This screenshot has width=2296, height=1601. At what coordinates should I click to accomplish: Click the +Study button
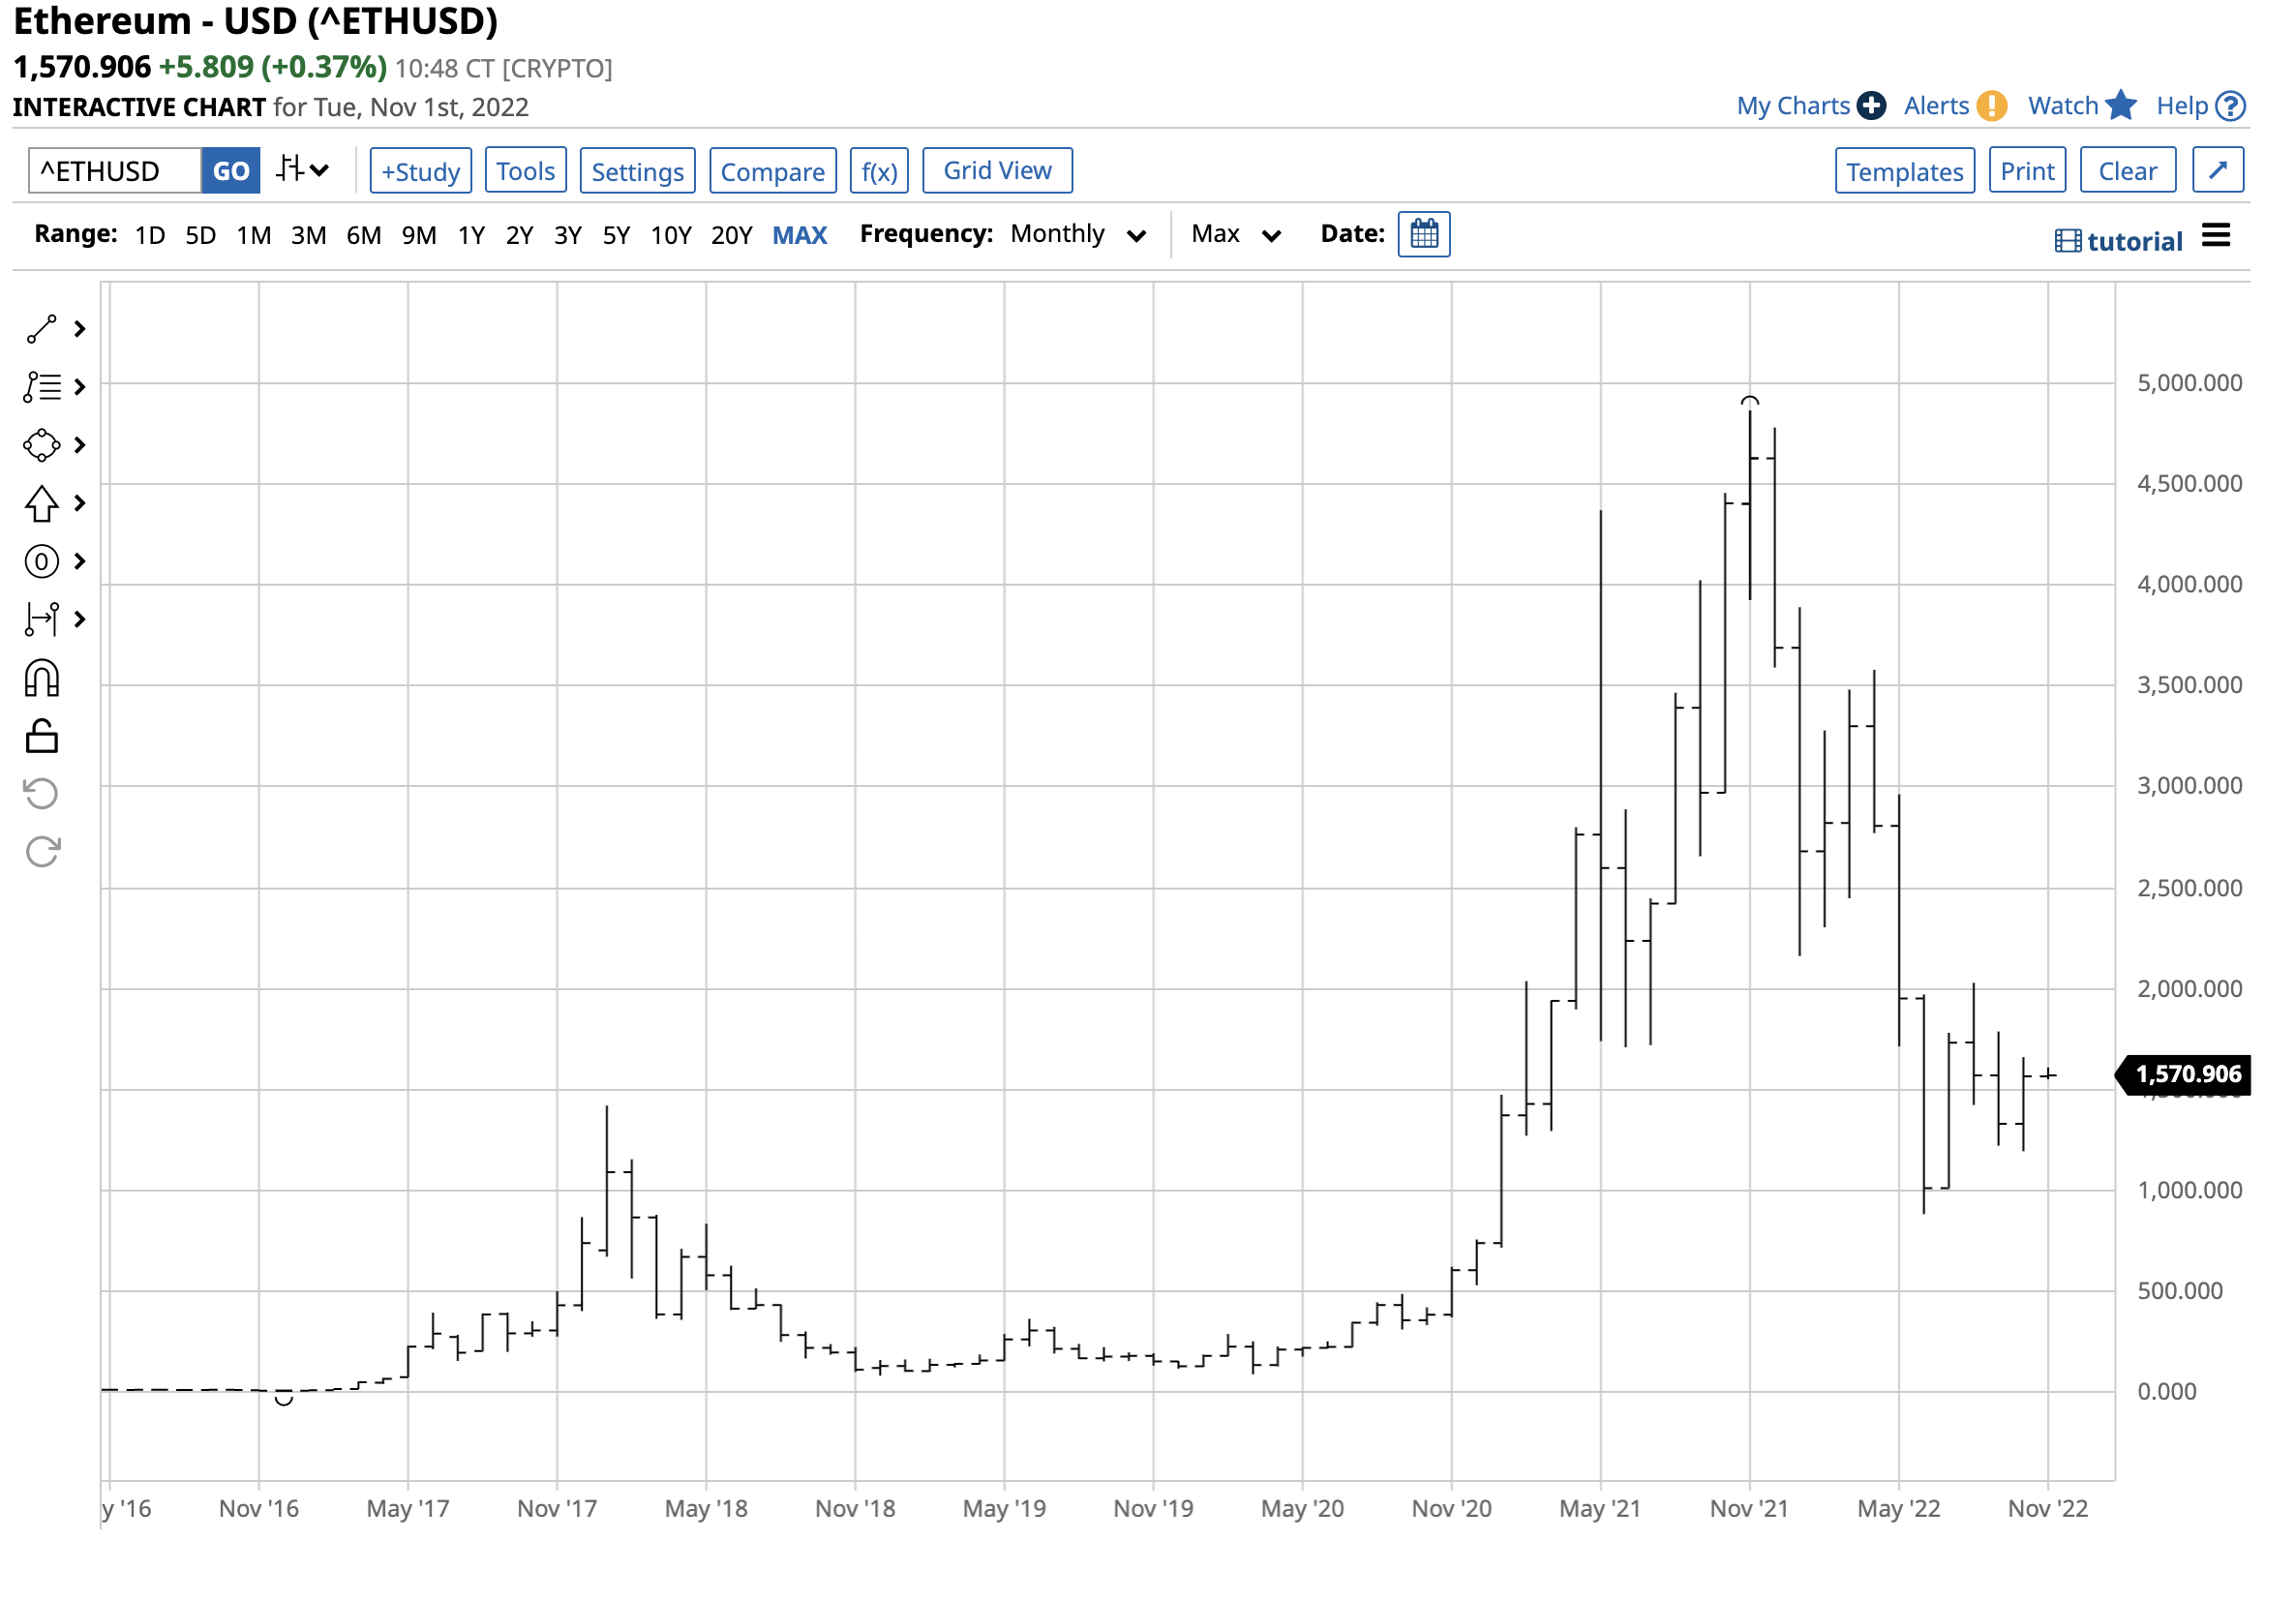(x=421, y=171)
